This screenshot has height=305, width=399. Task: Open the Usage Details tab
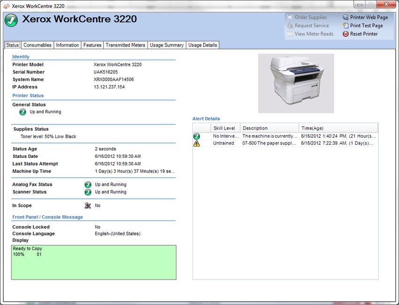click(203, 45)
